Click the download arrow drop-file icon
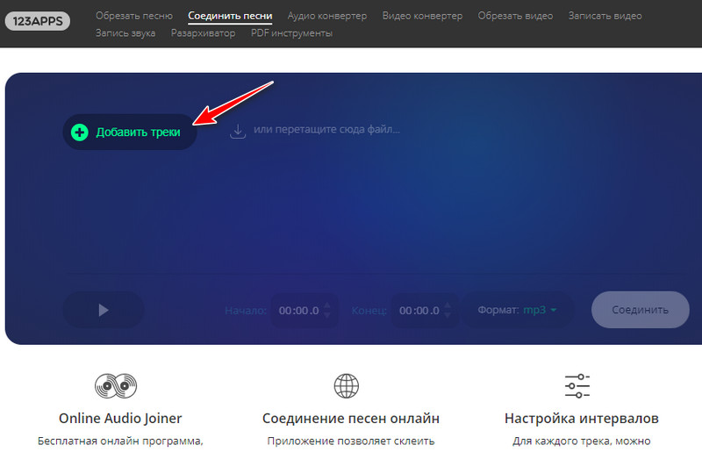 238,132
